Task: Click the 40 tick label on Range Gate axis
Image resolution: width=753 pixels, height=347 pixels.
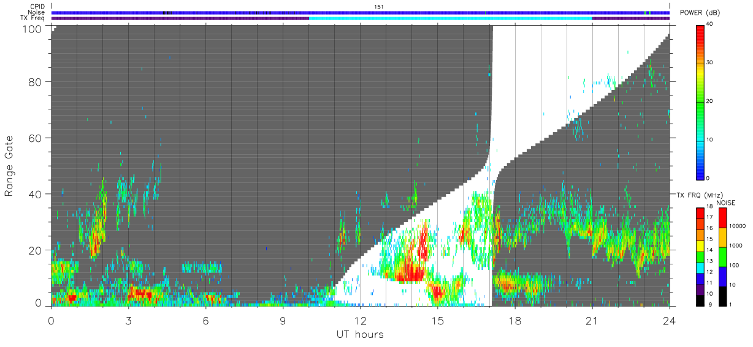Action: coord(34,194)
